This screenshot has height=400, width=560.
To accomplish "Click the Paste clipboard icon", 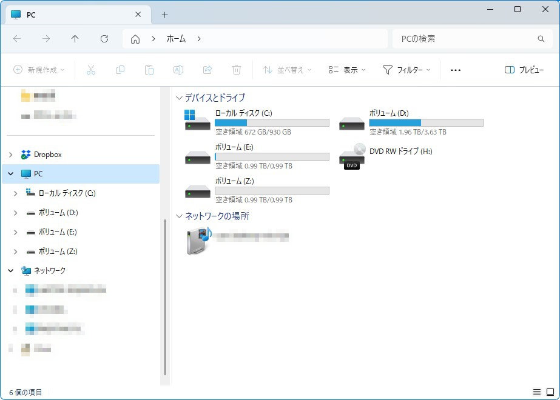I will click(149, 70).
